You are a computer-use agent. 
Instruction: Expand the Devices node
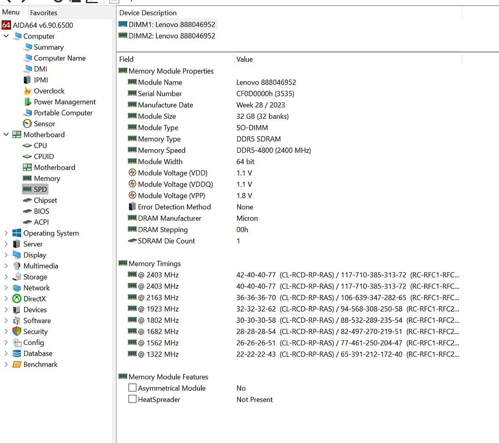coord(6,309)
